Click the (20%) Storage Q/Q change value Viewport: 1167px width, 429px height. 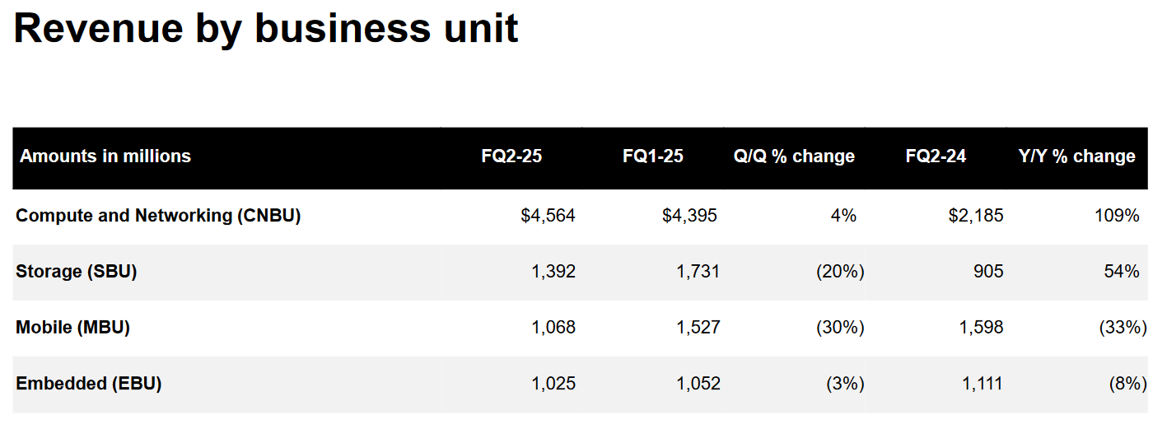(840, 273)
